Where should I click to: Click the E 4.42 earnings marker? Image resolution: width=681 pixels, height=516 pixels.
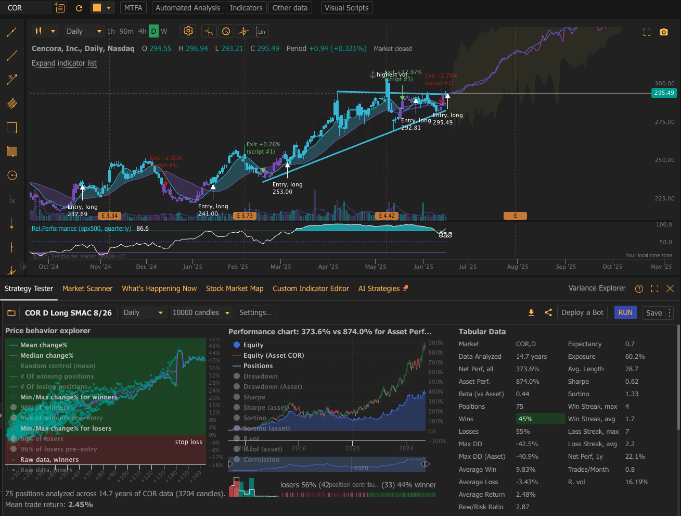pyautogui.click(x=387, y=216)
